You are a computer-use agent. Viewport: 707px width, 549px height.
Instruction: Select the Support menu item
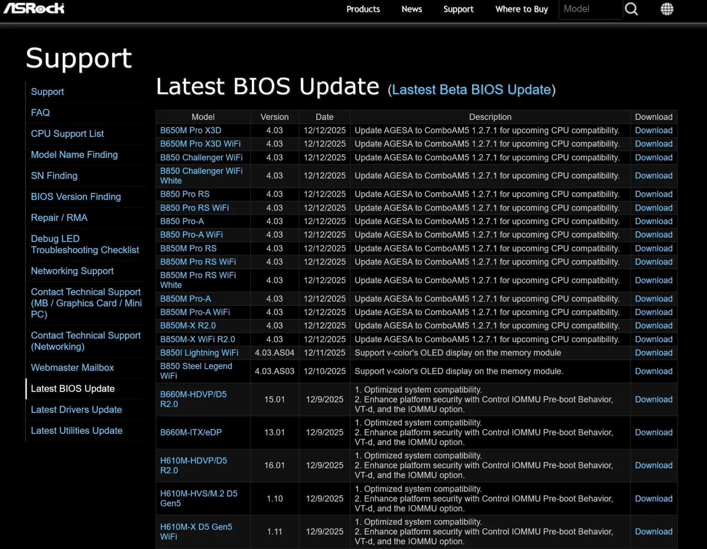(458, 9)
